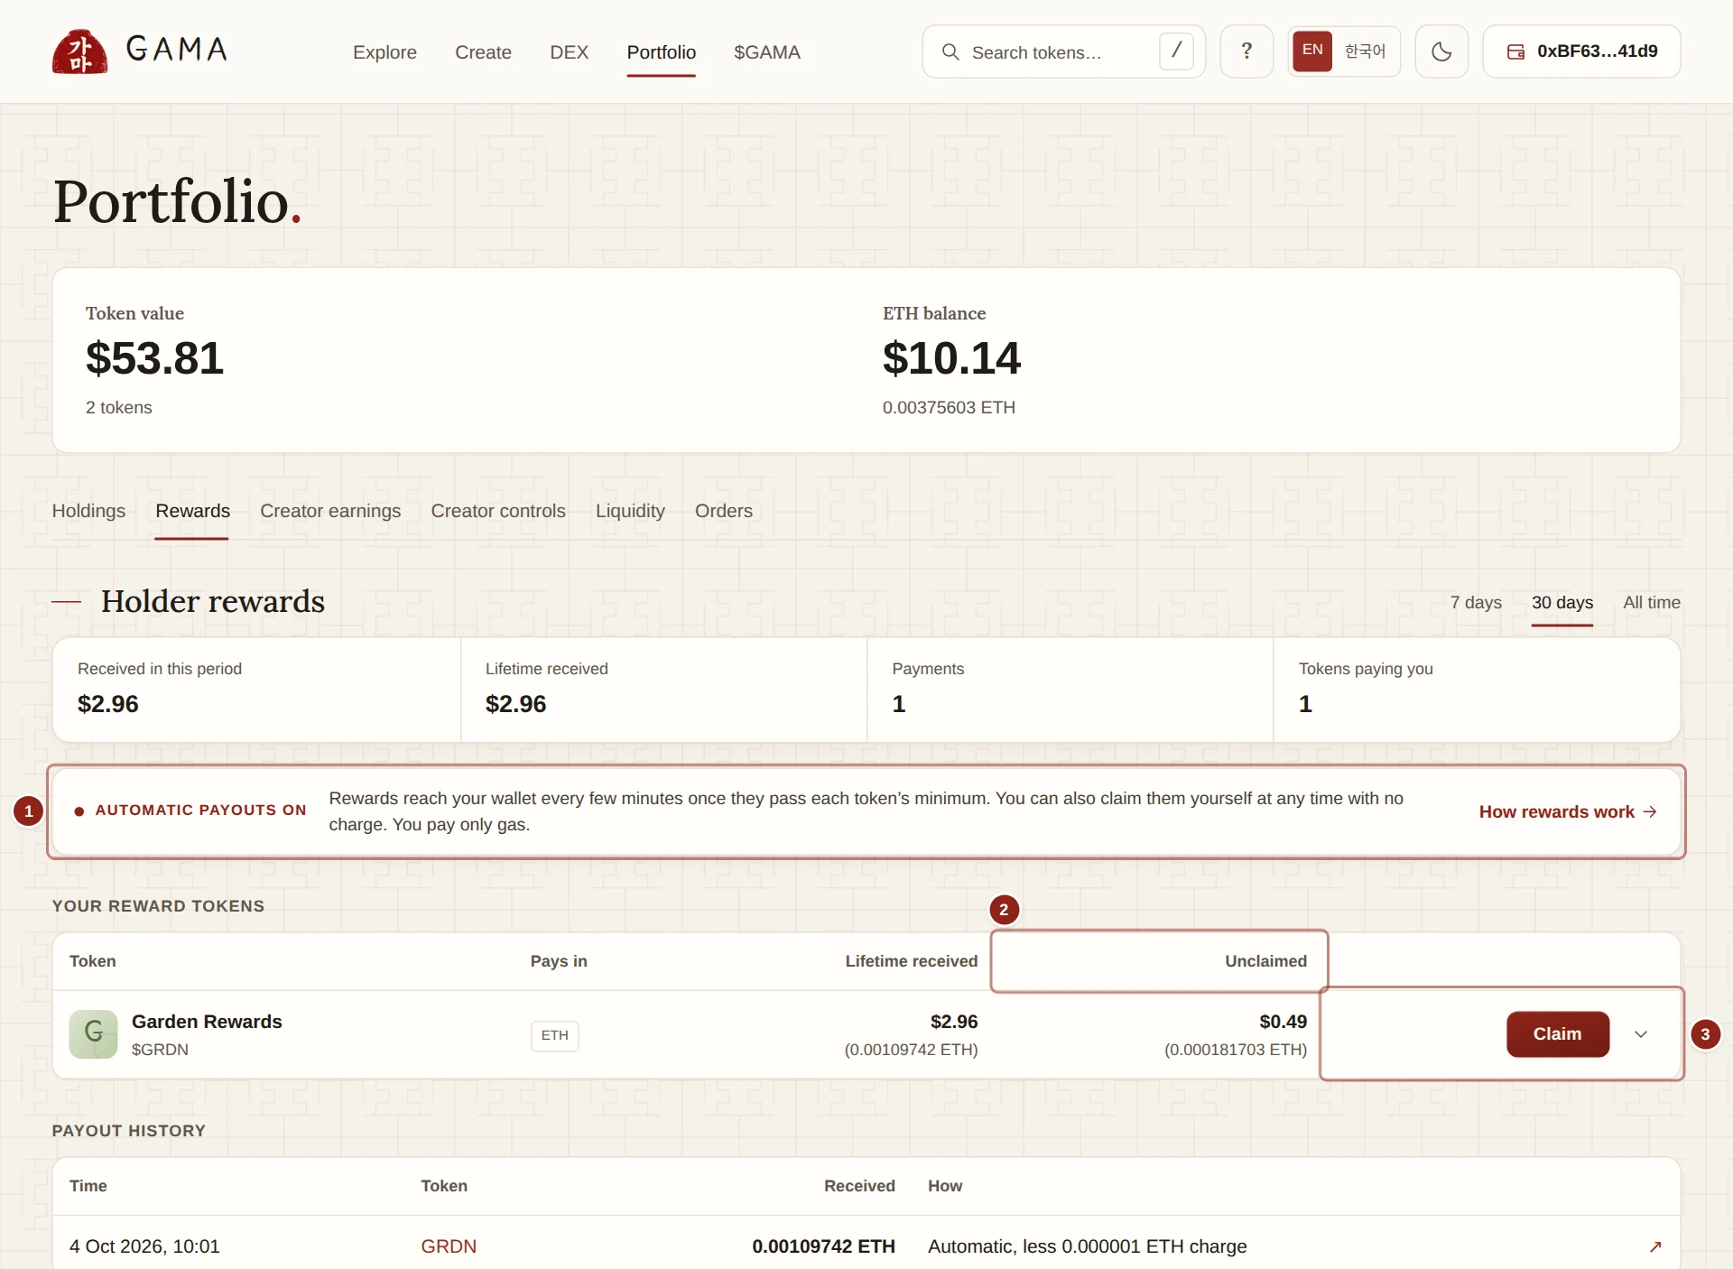Claim Garden Rewards unclaimed rewards
This screenshot has height=1269, width=1733.
point(1558,1034)
